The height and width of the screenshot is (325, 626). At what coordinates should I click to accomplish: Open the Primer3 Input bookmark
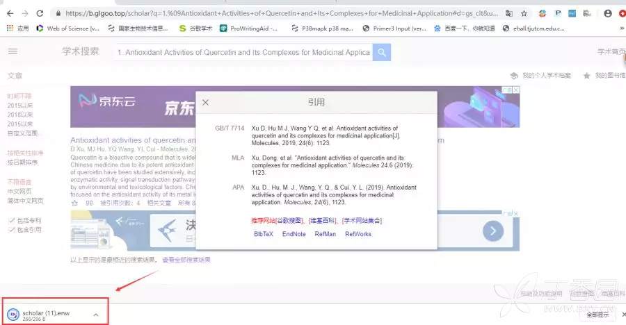point(394,28)
